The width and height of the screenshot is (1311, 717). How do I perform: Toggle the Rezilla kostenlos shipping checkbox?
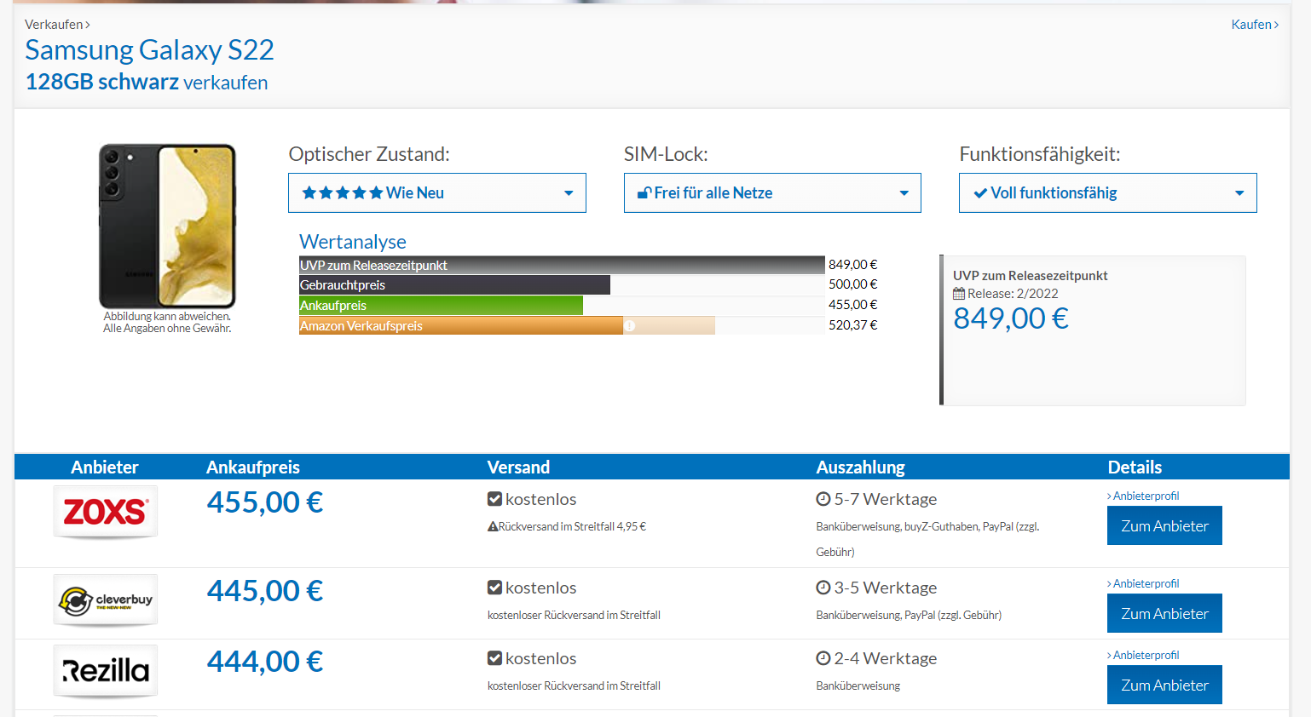[x=494, y=658]
